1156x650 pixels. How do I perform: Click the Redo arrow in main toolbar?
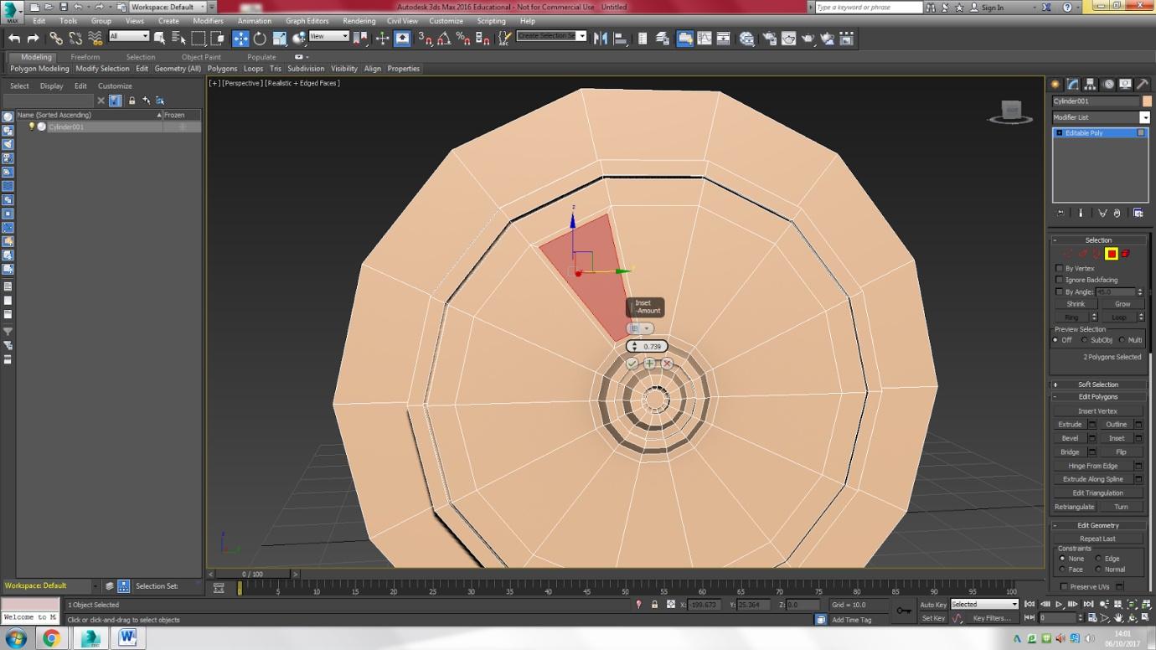tap(34, 39)
